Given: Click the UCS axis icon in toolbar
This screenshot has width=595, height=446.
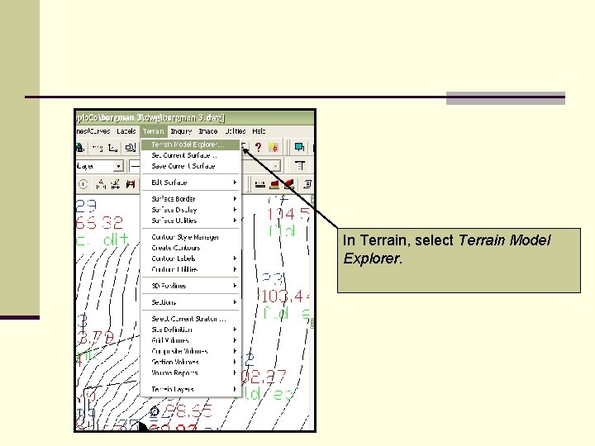Looking at the screenshot, I should pos(112,148).
